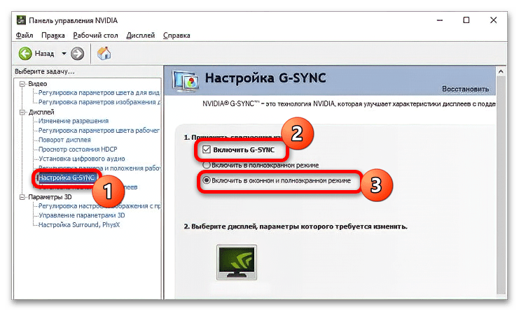Click the NVIDIA app icon in title bar
Image resolution: width=519 pixels, height=311 pixels.
pos(21,20)
